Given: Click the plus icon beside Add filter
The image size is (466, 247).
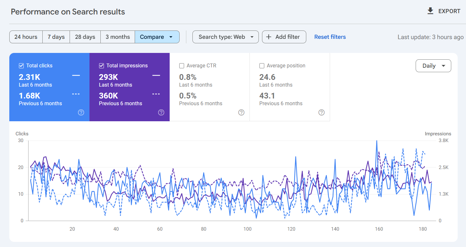Looking at the screenshot, I should (268, 37).
